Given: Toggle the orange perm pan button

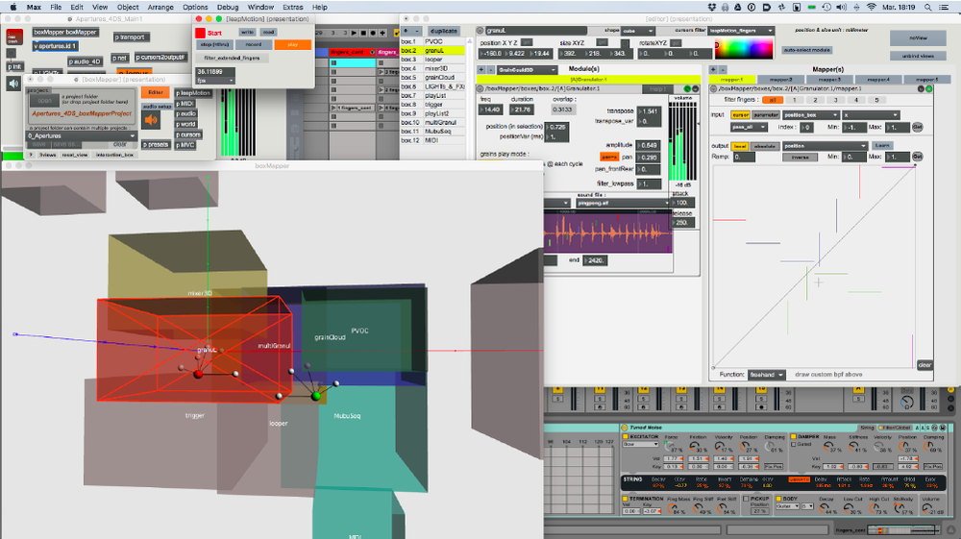Looking at the screenshot, I should coord(609,158).
